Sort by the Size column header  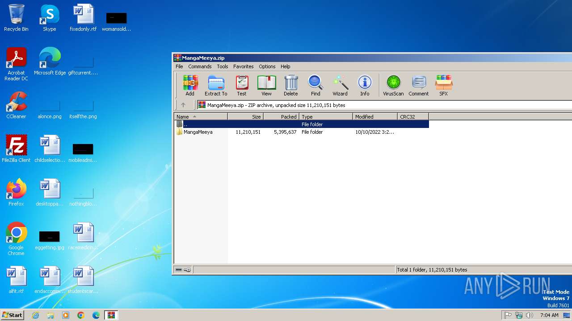(x=246, y=117)
